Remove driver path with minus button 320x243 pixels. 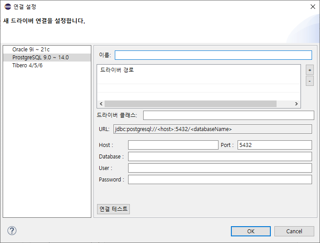click(310, 81)
